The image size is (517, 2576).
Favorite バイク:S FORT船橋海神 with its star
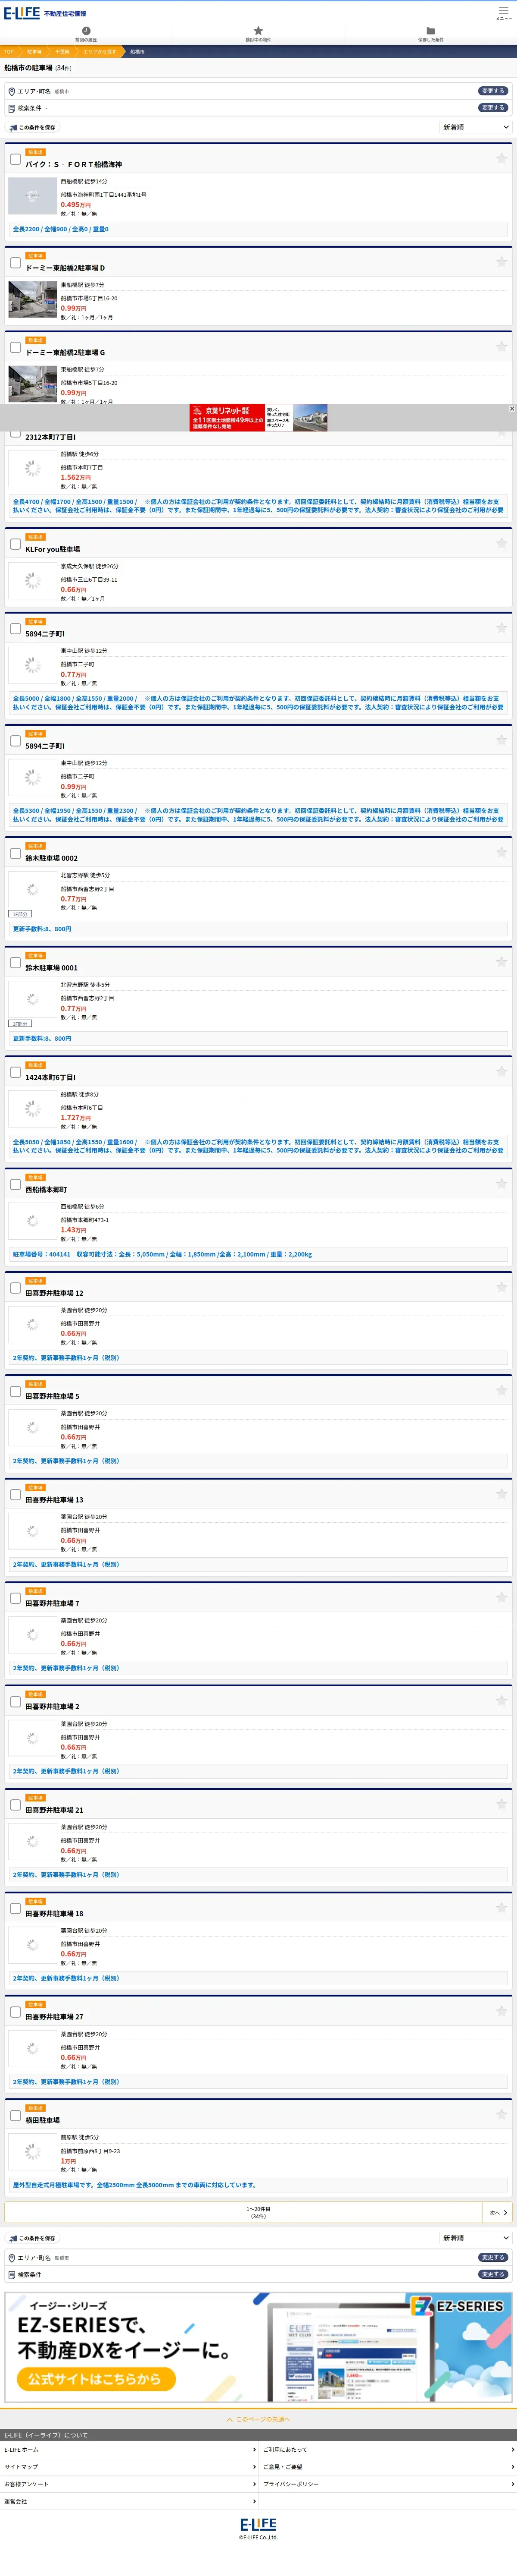tap(501, 158)
